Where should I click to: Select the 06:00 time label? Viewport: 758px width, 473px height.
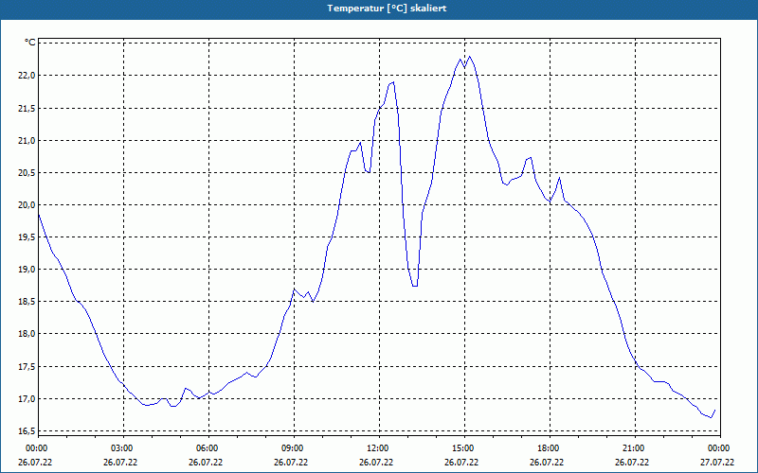click(x=208, y=448)
